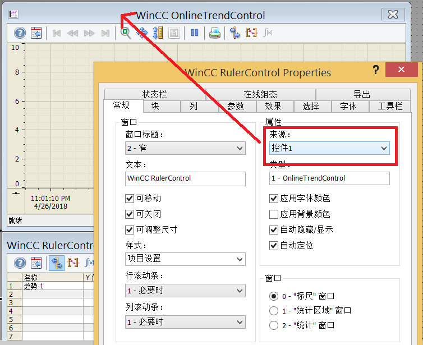Viewport: 423px width, 345px height.
Task: Switch to the 块 tab
Action: click(162, 106)
